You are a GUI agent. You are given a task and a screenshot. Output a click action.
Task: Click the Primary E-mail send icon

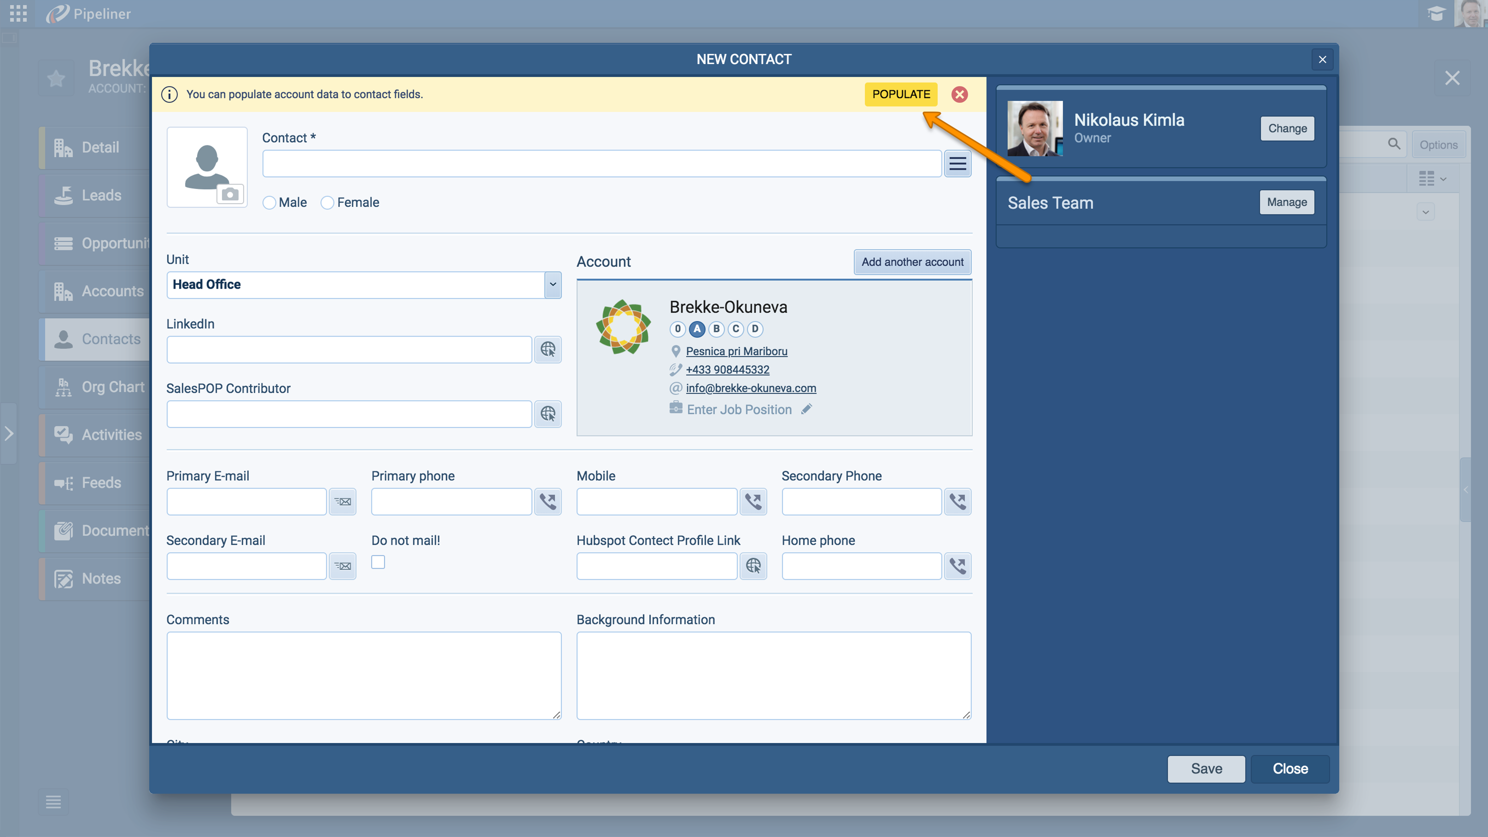pos(343,501)
